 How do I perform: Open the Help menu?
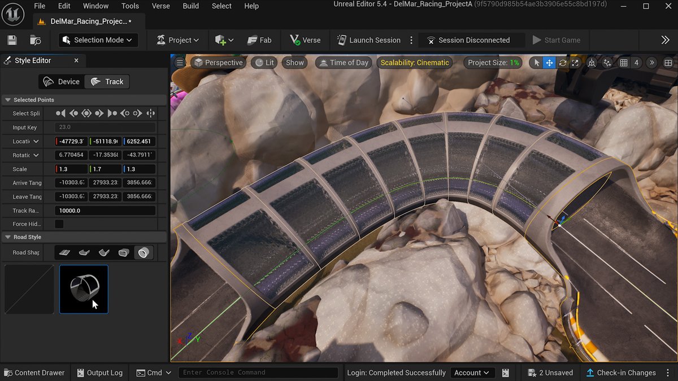[251, 6]
